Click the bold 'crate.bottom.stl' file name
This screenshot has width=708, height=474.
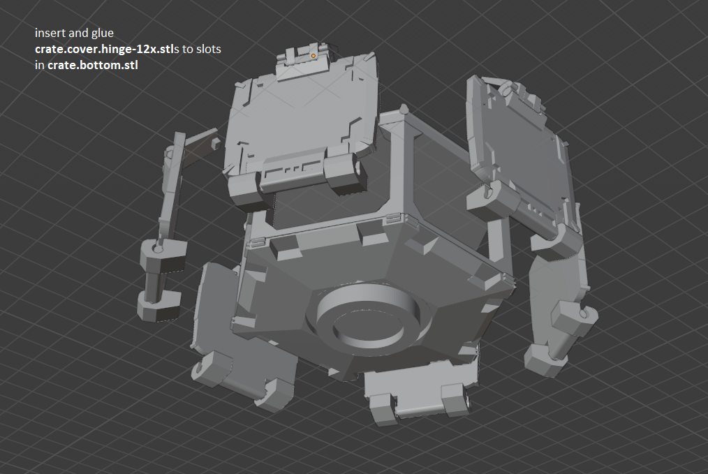(93, 65)
